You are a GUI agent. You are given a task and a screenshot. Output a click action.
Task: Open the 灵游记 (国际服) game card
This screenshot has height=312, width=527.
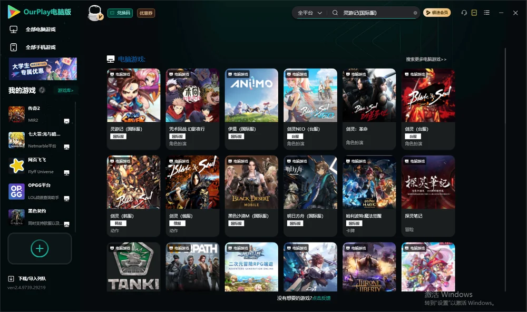134,109
